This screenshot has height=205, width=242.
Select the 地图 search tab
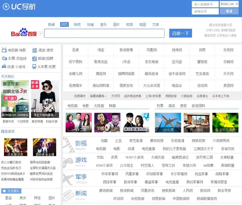[x=143, y=25]
